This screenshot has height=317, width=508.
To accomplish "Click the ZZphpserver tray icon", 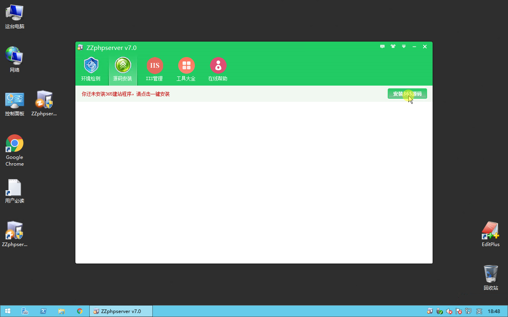I will pos(430,311).
